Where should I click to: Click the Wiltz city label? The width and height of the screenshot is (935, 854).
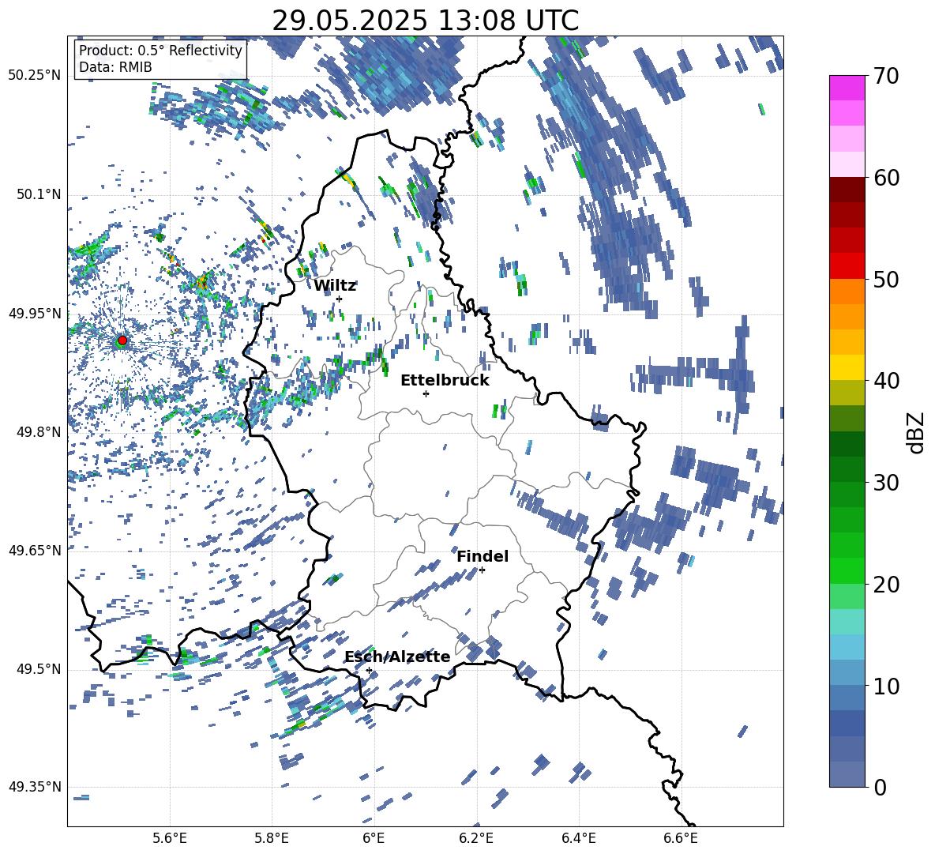(x=335, y=285)
